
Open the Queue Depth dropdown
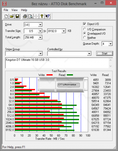point(110,44)
